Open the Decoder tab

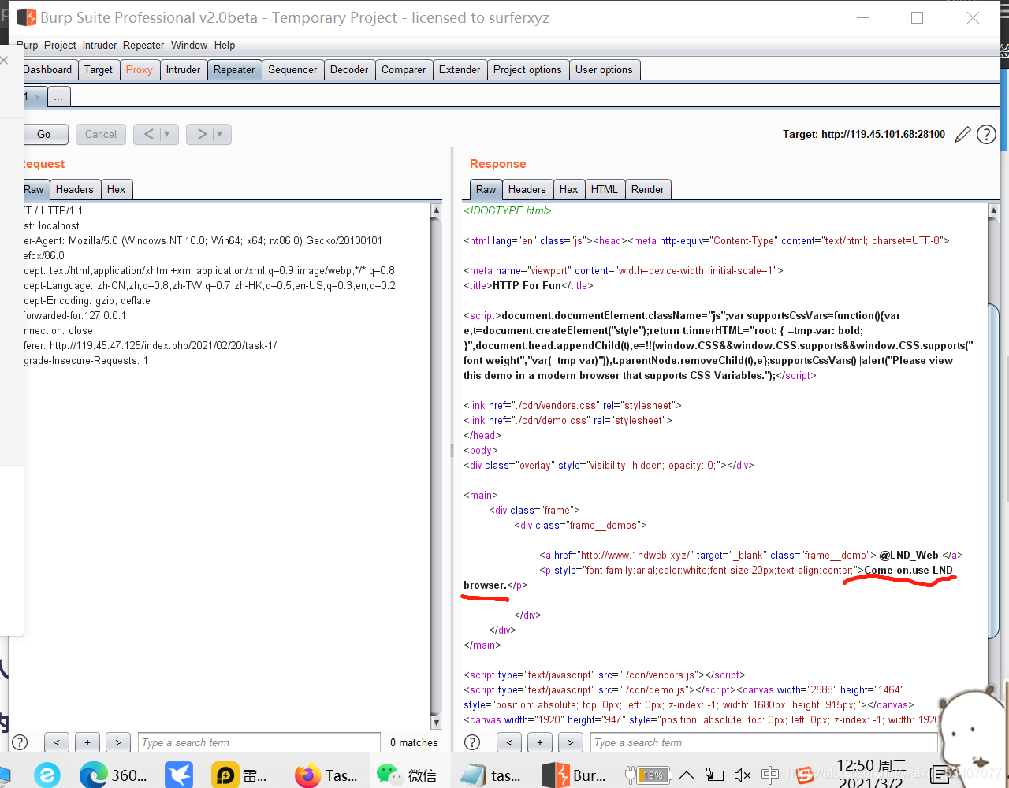click(349, 69)
